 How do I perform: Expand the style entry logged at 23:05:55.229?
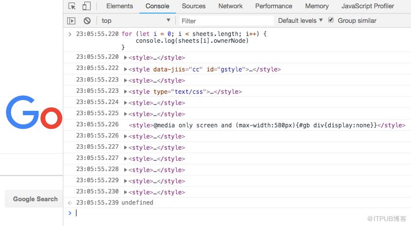[126, 181]
